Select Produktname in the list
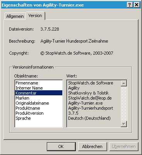Image resolution: width=142 pixels, height=155 pixels. (x=39, y=108)
